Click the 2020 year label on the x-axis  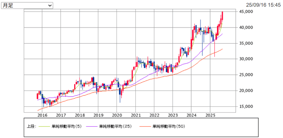[x=117, y=115]
